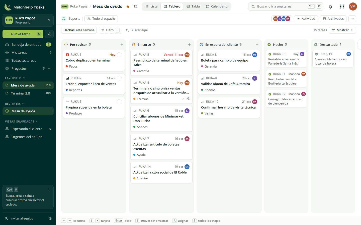Open Archivados tasks

[x=333, y=19]
